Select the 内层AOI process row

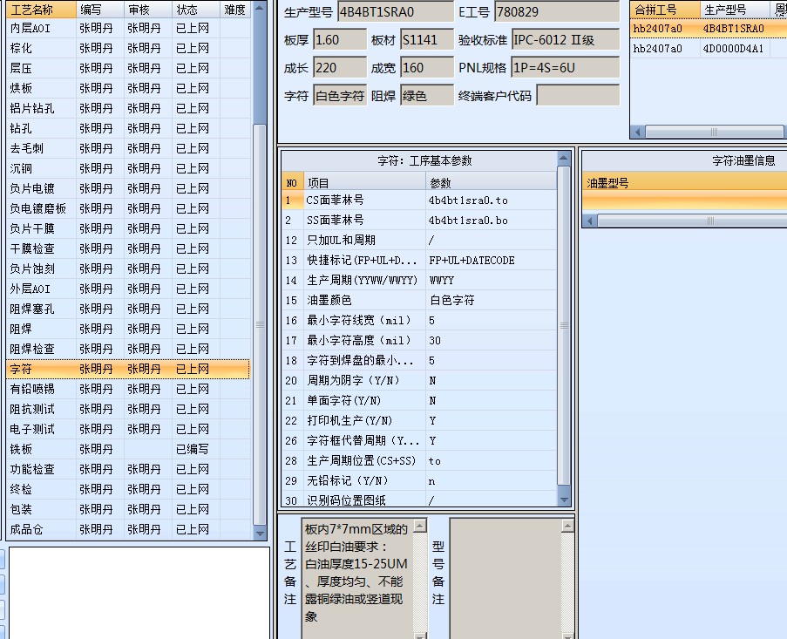(128, 28)
